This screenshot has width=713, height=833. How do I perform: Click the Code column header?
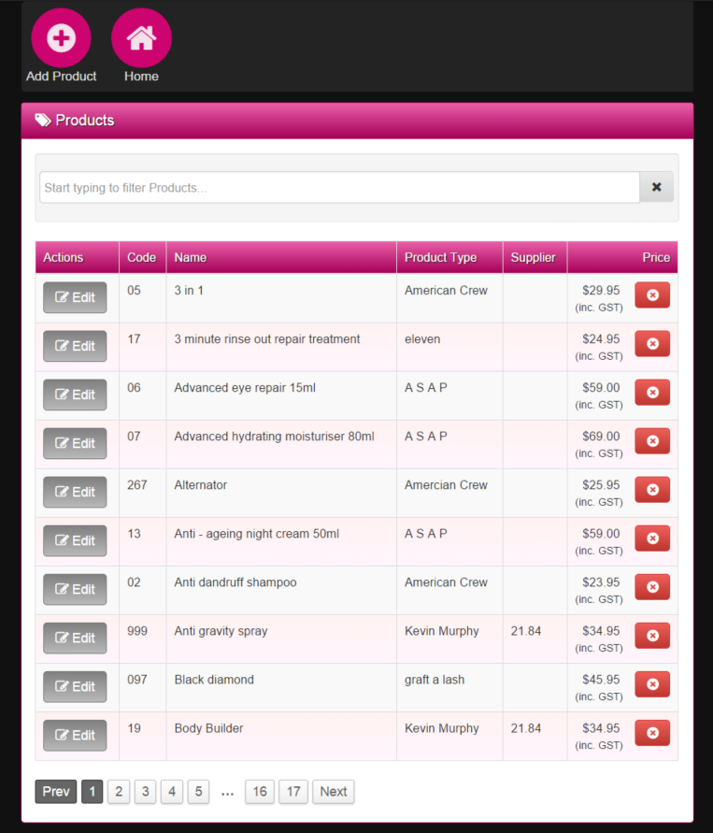pos(142,258)
